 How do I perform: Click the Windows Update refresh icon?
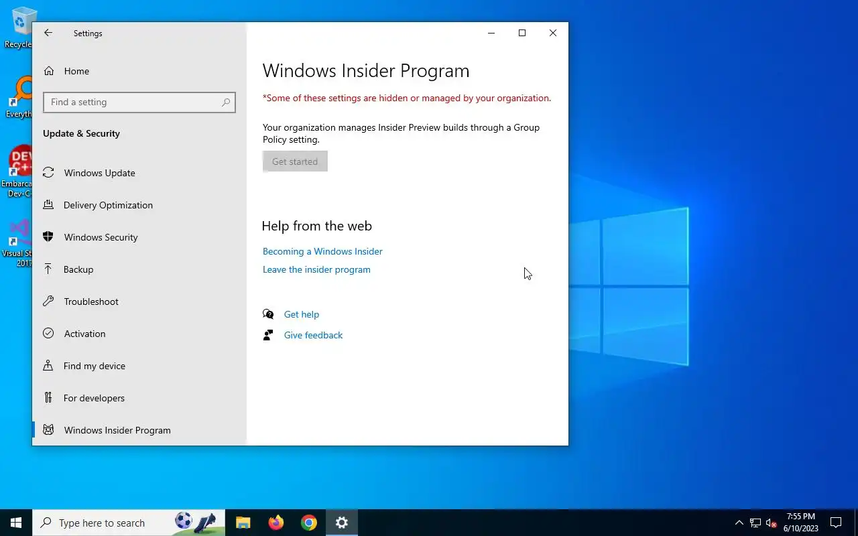pos(48,173)
